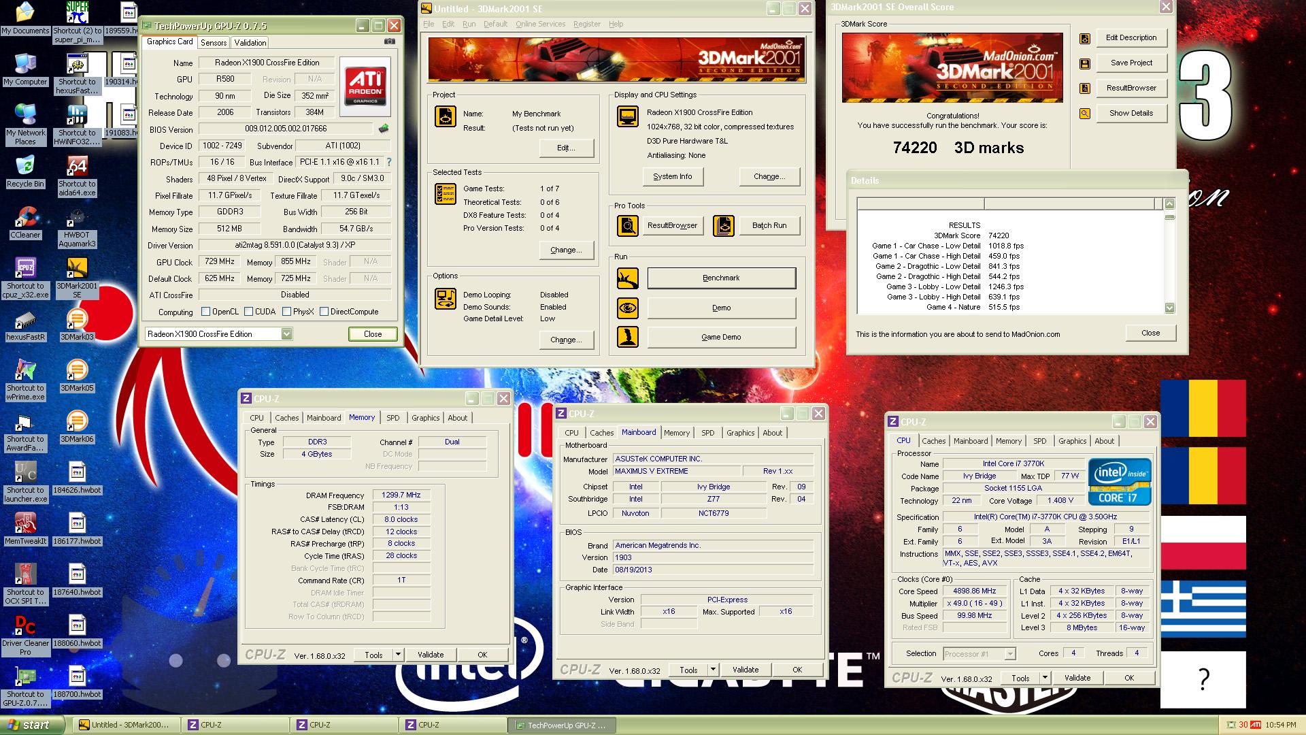Click the ATI tray icon in system tray
Screen dimensions: 1306x735
click(x=1256, y=725)
